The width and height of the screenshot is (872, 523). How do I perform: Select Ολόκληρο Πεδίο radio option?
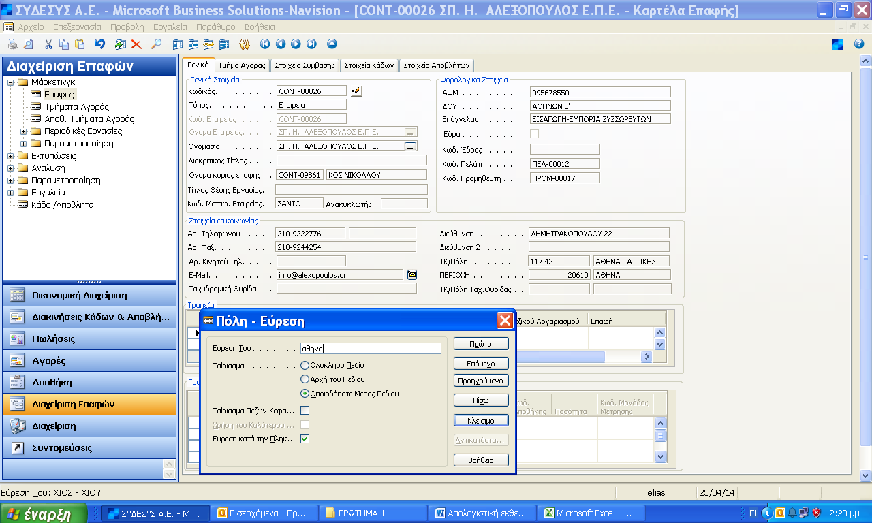pos(305,365)
